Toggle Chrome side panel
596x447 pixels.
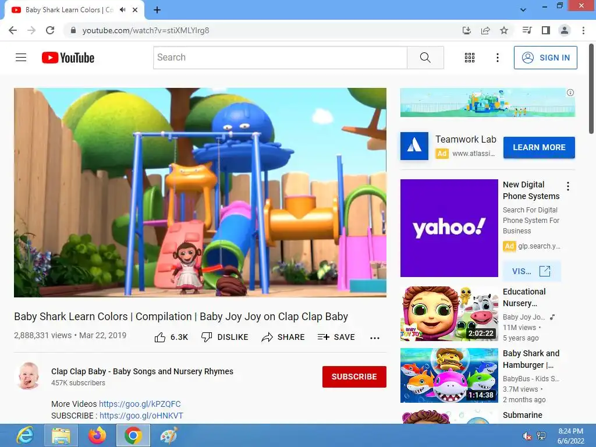pos(546,30)
